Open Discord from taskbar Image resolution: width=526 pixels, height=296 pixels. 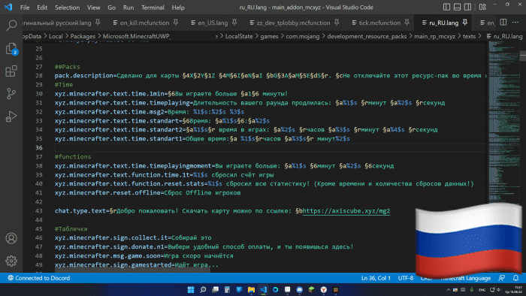[300, 290]
